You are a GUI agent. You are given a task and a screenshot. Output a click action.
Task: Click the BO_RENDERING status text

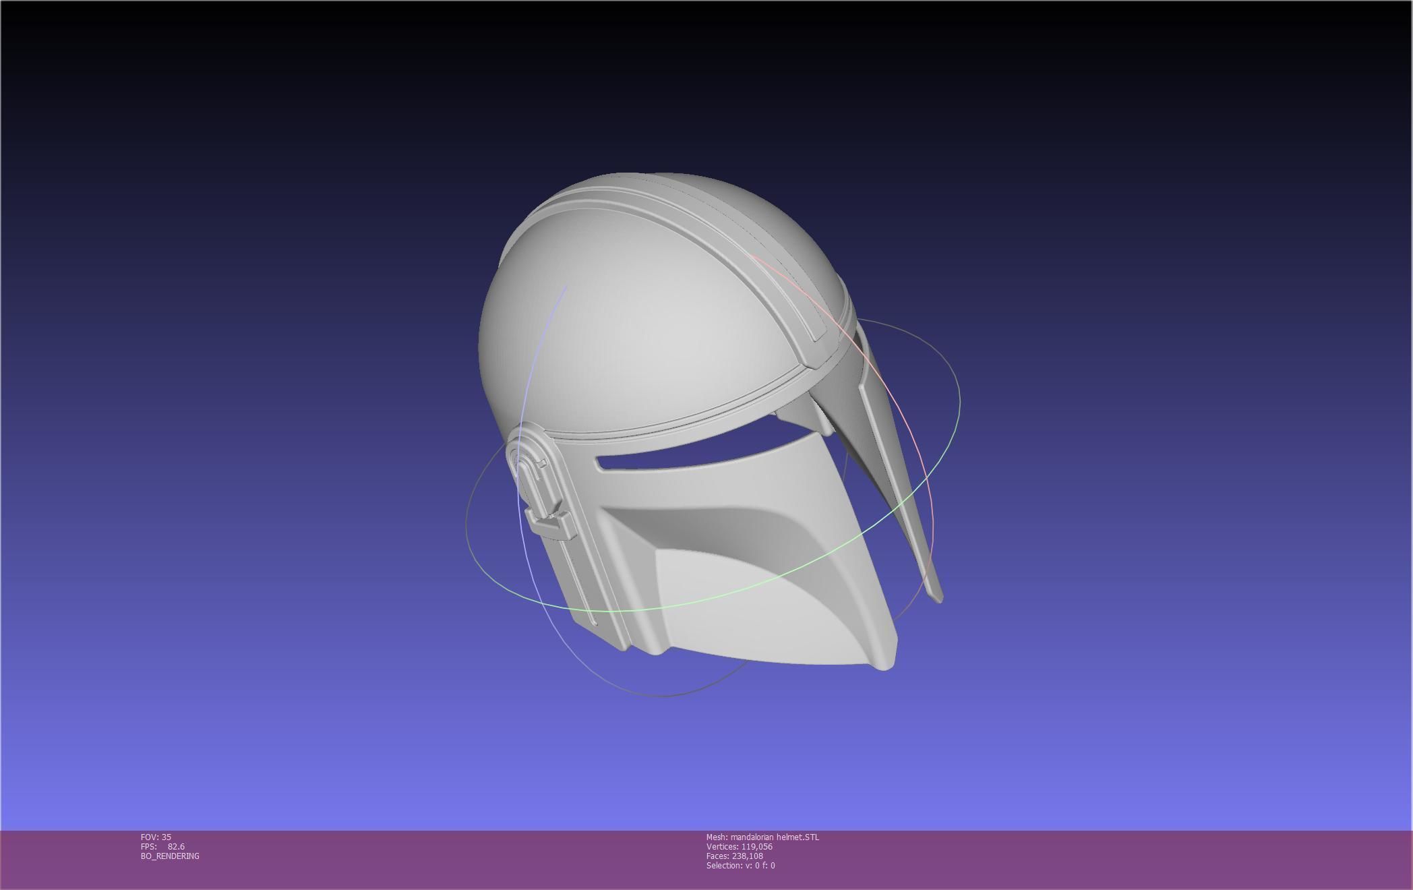click(170, 856)
